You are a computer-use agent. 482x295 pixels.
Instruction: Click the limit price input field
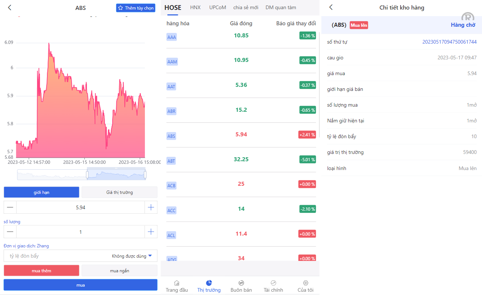point(80,207)
